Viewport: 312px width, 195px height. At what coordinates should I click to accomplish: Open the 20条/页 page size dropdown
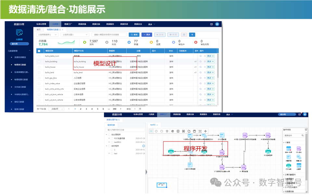coord(56,109)
